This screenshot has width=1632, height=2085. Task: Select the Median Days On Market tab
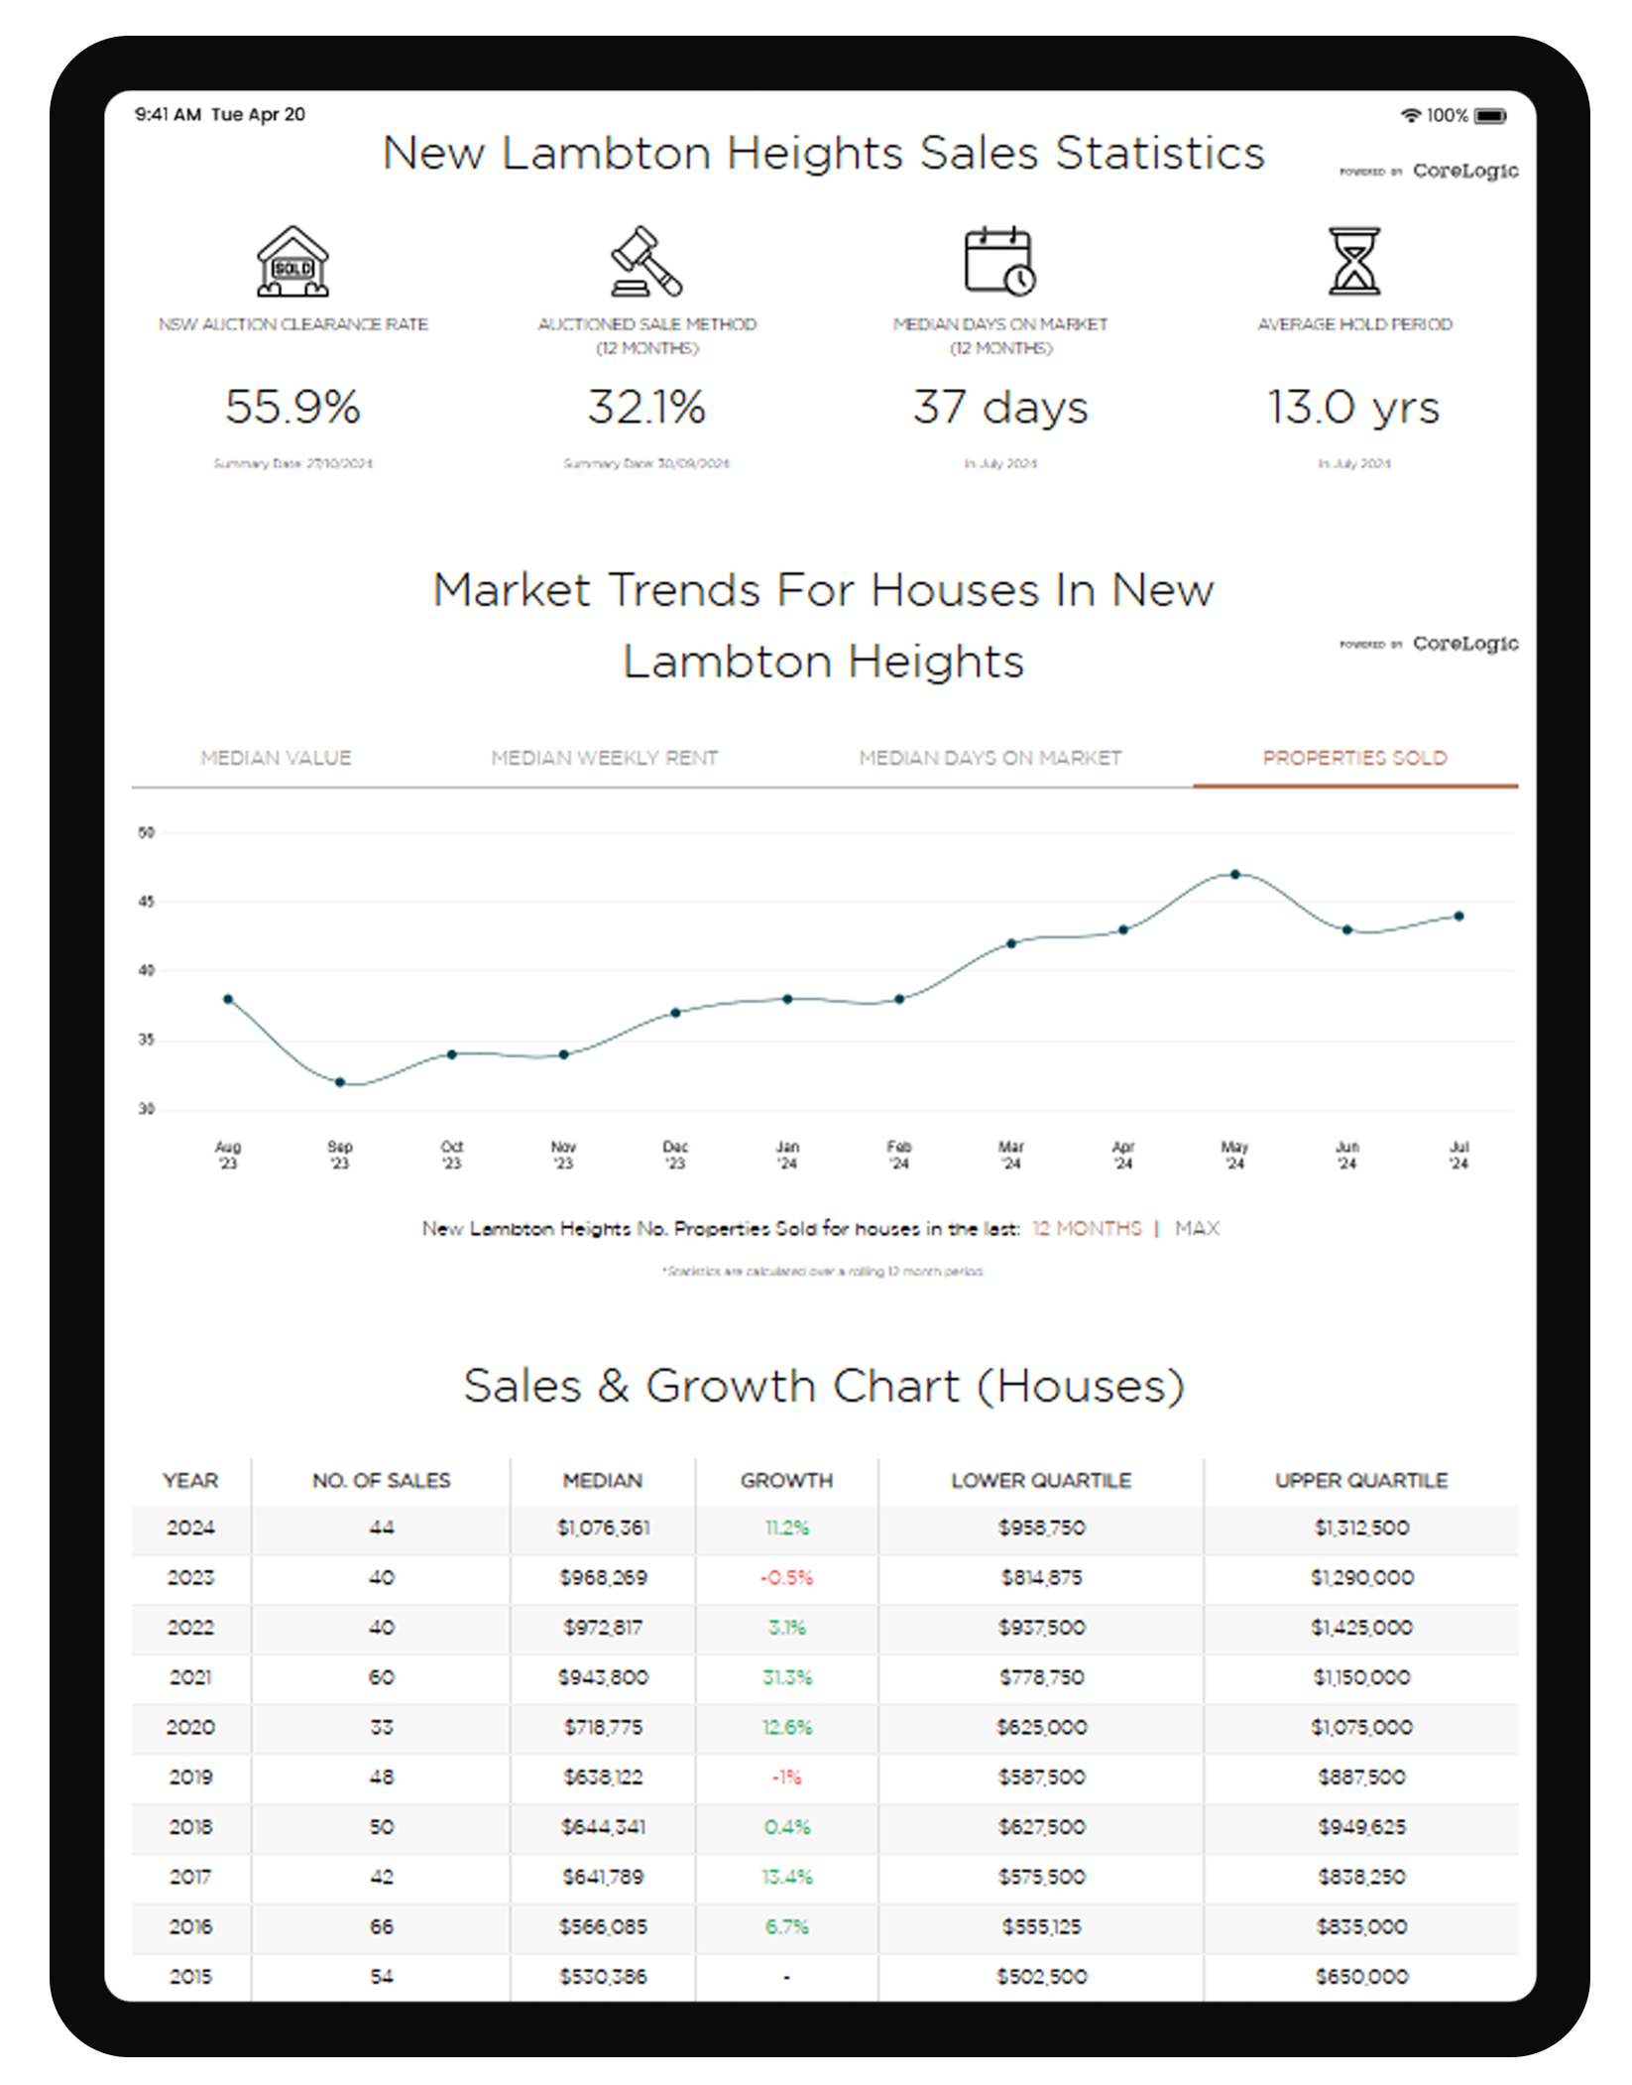pyautogui.click(x=990, y=758)
